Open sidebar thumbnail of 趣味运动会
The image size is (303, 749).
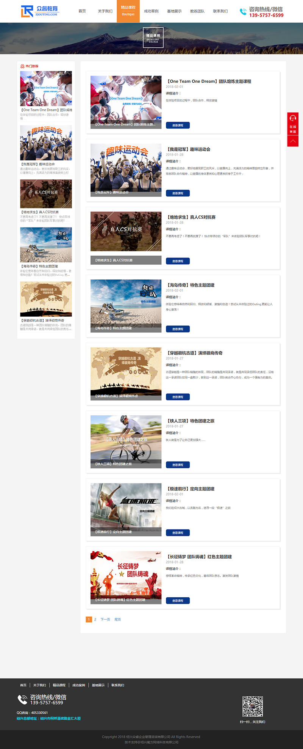tap(46, 143)
